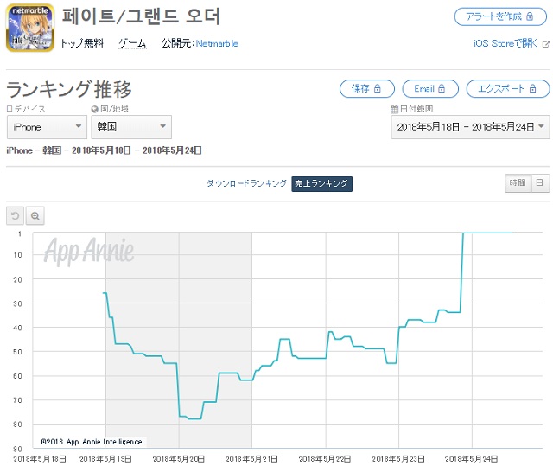Select the 売上ランキング tab

pyautogui.click(x=321, y=184)
